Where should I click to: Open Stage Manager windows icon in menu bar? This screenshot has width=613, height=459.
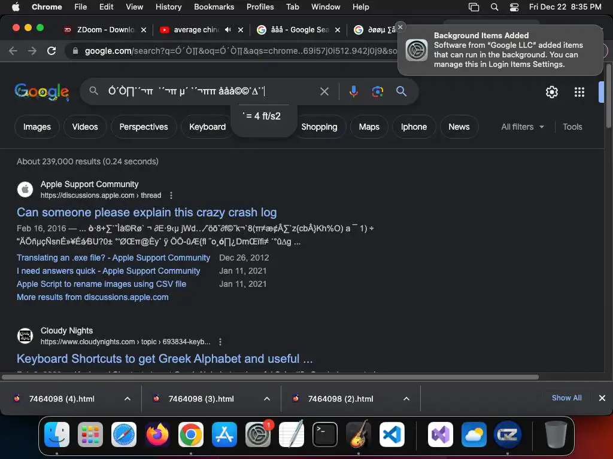point(474,7)
